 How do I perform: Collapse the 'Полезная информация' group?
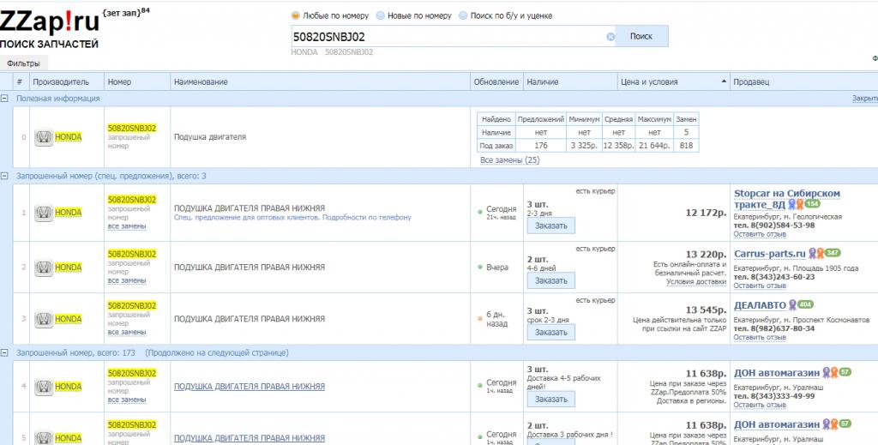click(5, 99)
